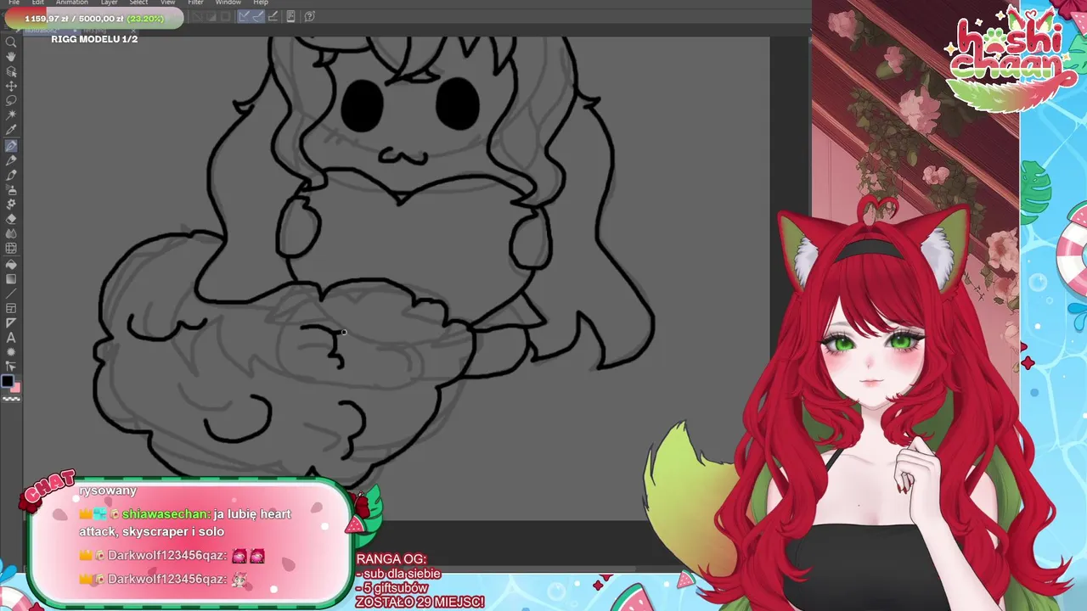Select the Figure line tool

(x=11, y=294)
